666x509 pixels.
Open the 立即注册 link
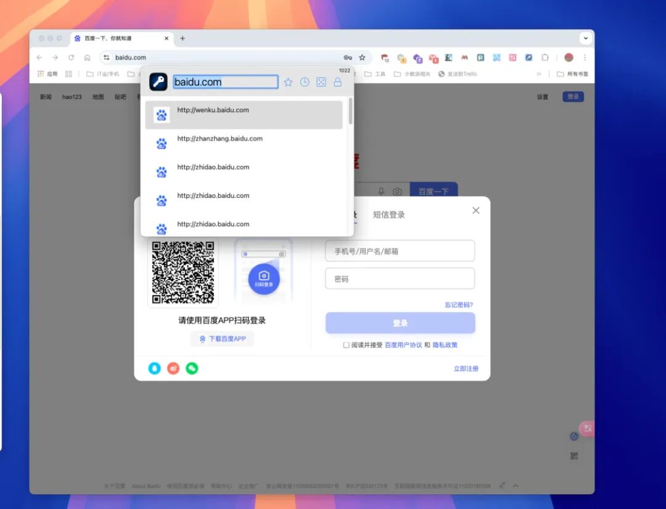pos(466,368)
